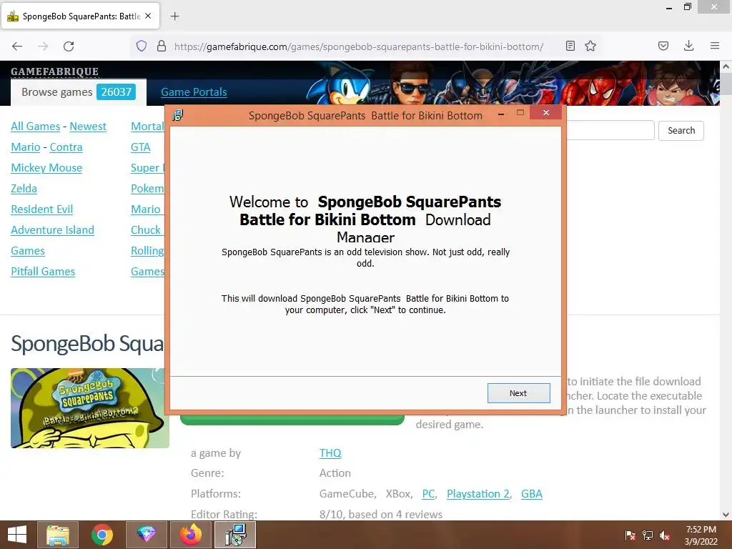Toggle reader view icon in address bar
The width and height of the screenshot is (732, 549).
pos(570,46)
